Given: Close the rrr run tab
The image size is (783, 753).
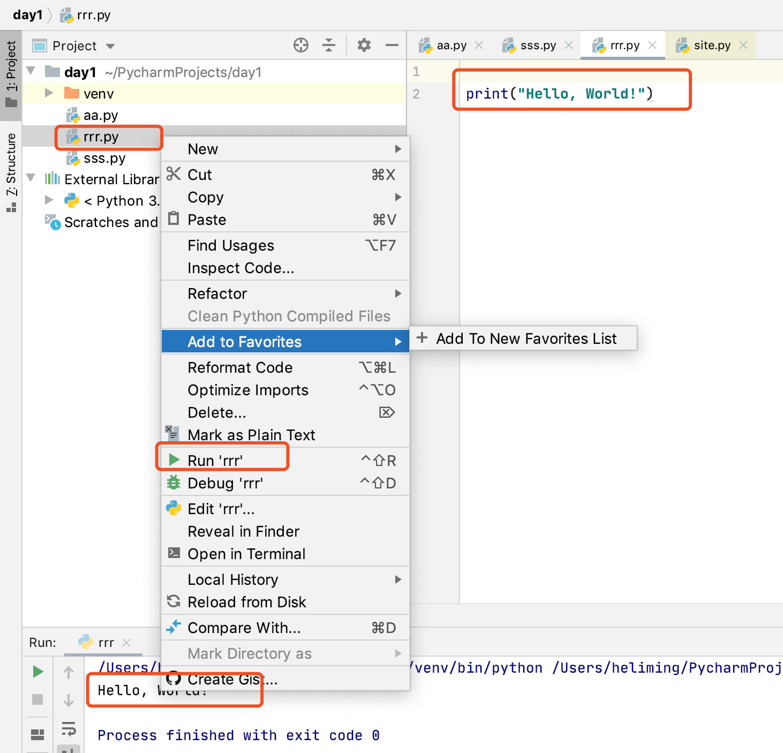Looking at the screenshot, I should (126, 642).
